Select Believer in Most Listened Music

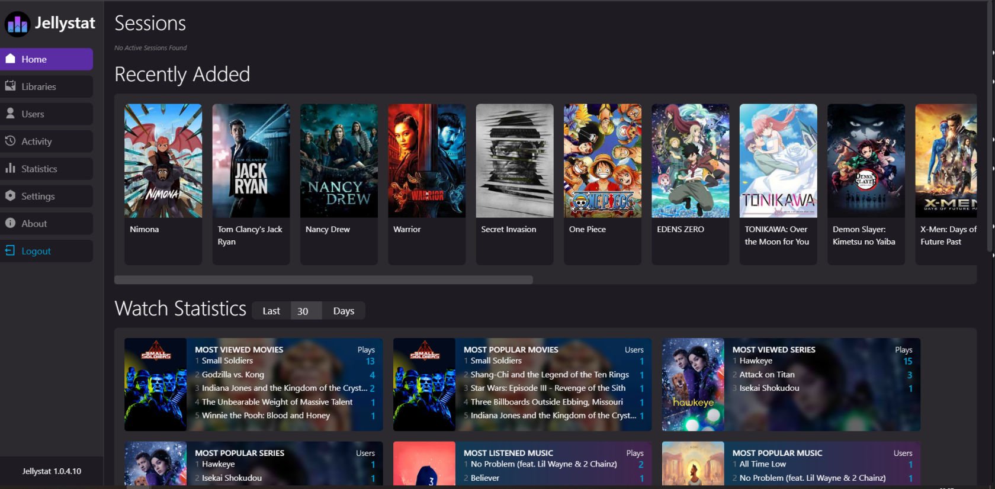[484, 478]
